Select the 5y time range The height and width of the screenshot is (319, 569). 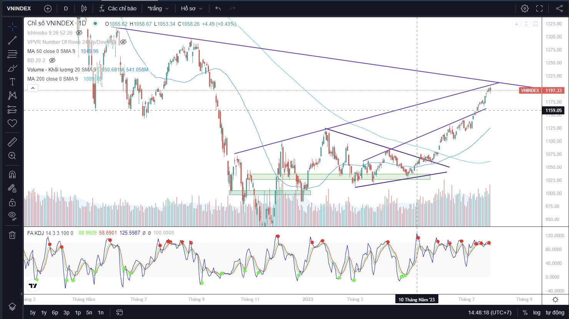33,312
